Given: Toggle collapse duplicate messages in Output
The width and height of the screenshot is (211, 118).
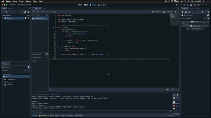Looking at the screenshot, I should tap(174, 98).
